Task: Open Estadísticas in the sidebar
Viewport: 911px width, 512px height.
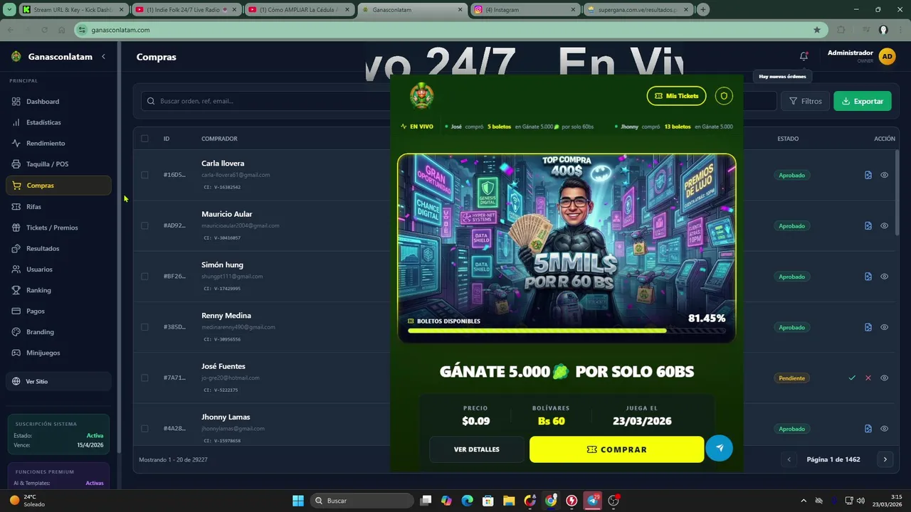Action: pyautogui.click(x=58, y=122)
